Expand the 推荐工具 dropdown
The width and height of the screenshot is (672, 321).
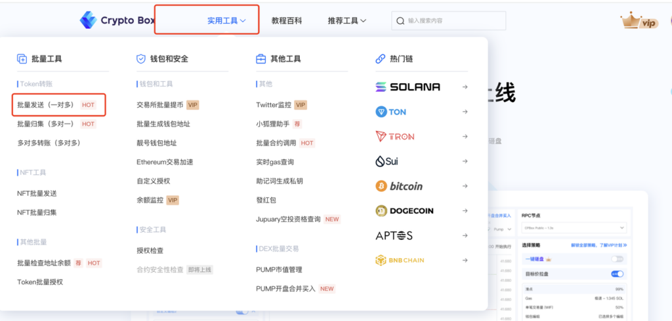coord(347,20)
